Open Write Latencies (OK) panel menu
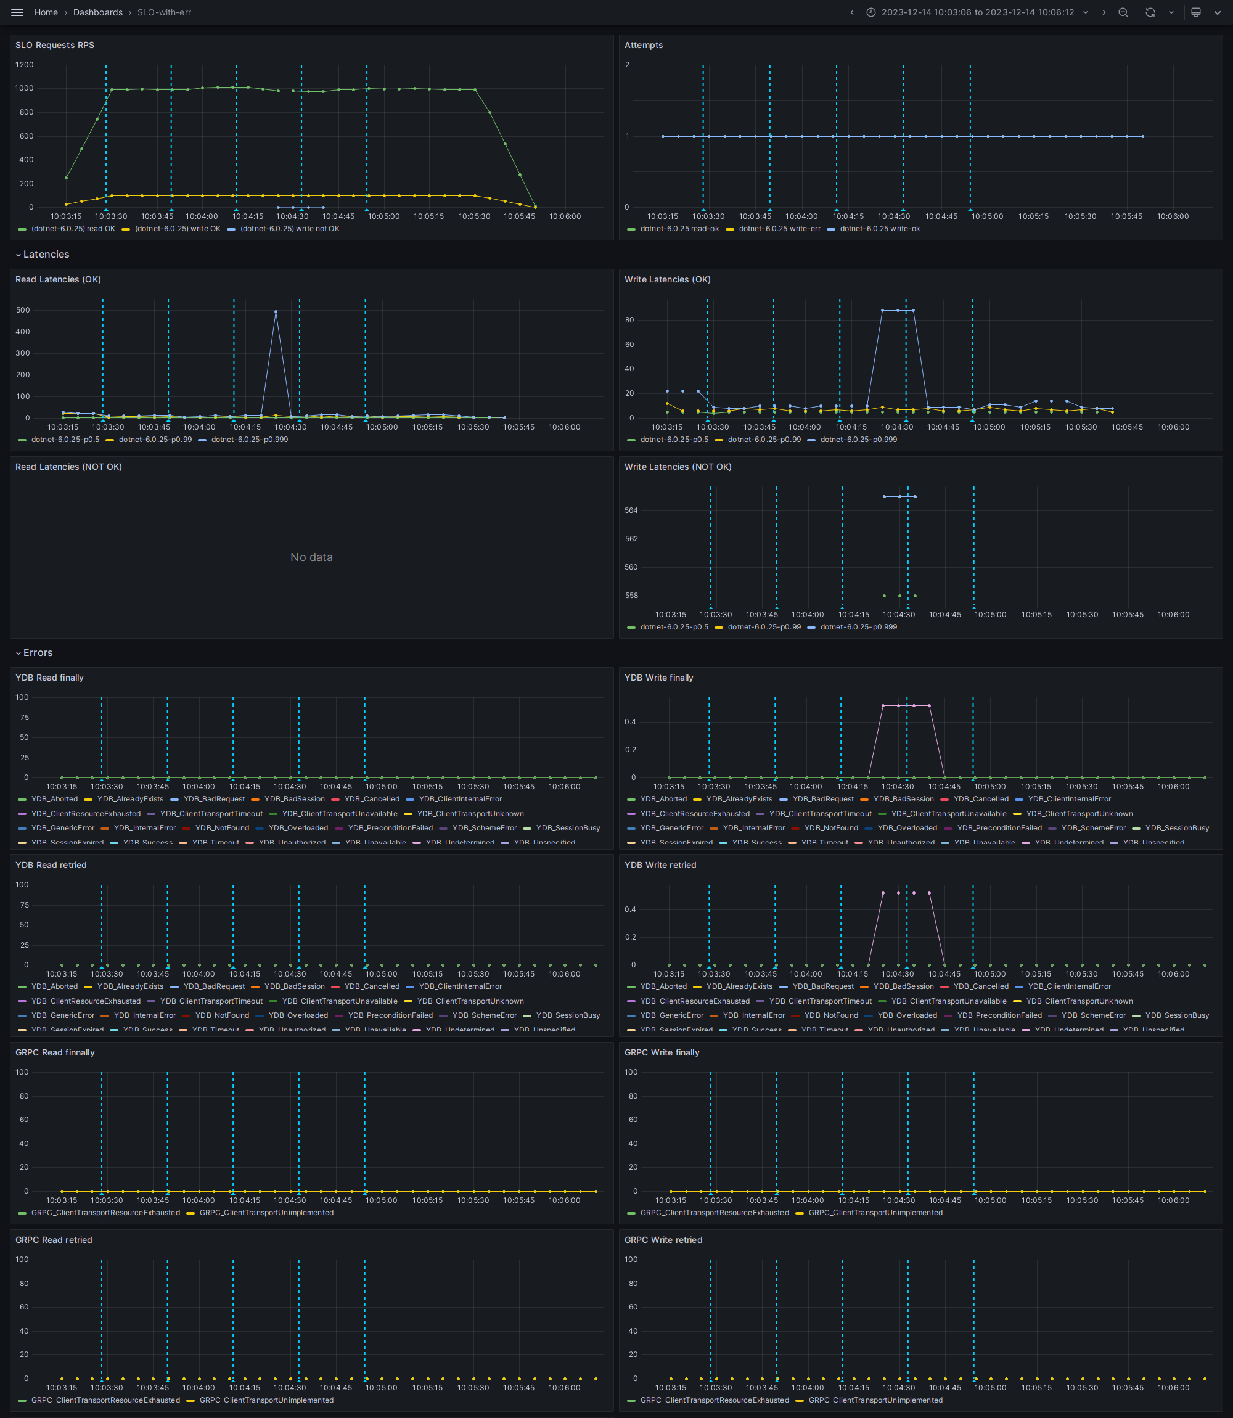The height and width of the screenshot is (1418, 1233). point(668,279)
